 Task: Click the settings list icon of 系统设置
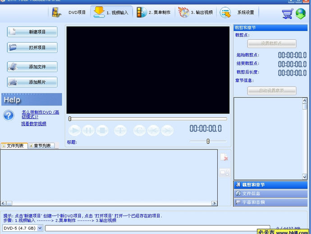(225, 12)
